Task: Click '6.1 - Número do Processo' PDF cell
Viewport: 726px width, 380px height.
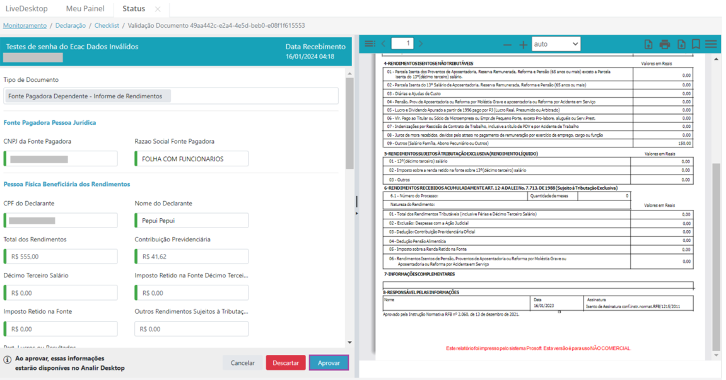Action: (455, 196)
